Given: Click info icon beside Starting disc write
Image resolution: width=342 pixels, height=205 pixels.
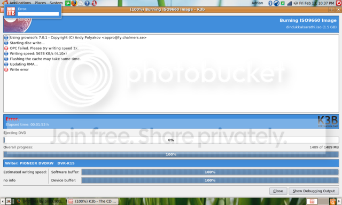Looking at the screenshot, I should (x=6, y=43).
